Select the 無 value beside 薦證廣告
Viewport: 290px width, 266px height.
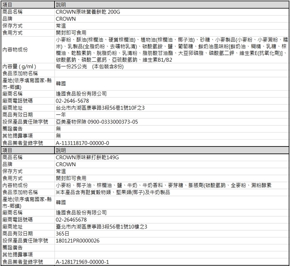pos(58,128)
